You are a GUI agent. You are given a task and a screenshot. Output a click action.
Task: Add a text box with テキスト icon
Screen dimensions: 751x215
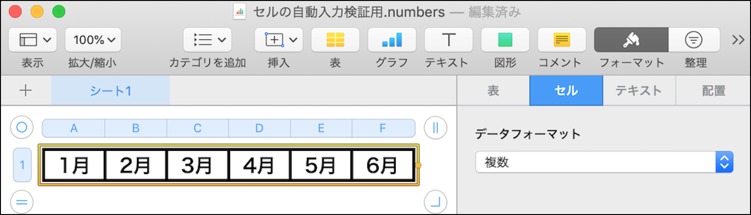[448, 40]
